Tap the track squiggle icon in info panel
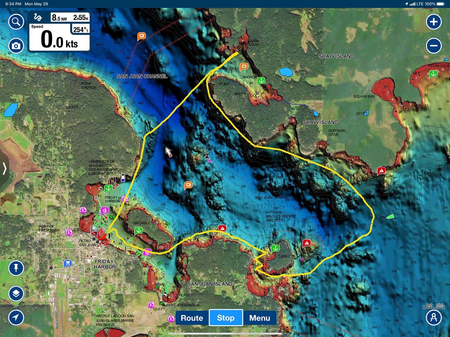The height and width of the screenshot is (337, 450). click(x=38, y=17)
